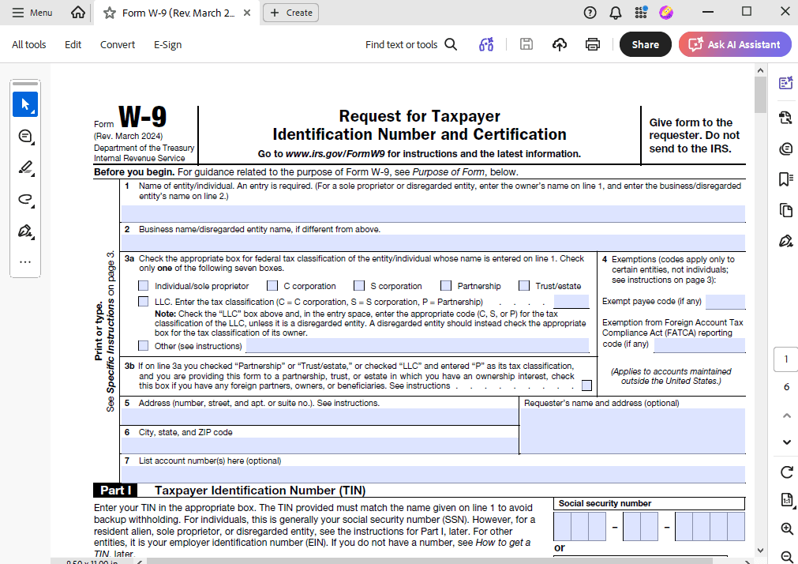Open the Edit menu
Viewport: 798px width, 564px height.
[x=73, y=45]
